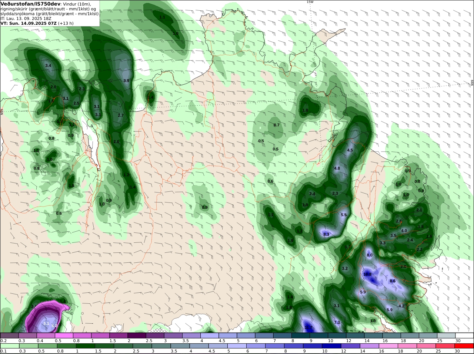Viewport: 474px width, 354px height.
Task: Click the 3.3 precipitation value on the map
Action: click(x=383, y=243)
